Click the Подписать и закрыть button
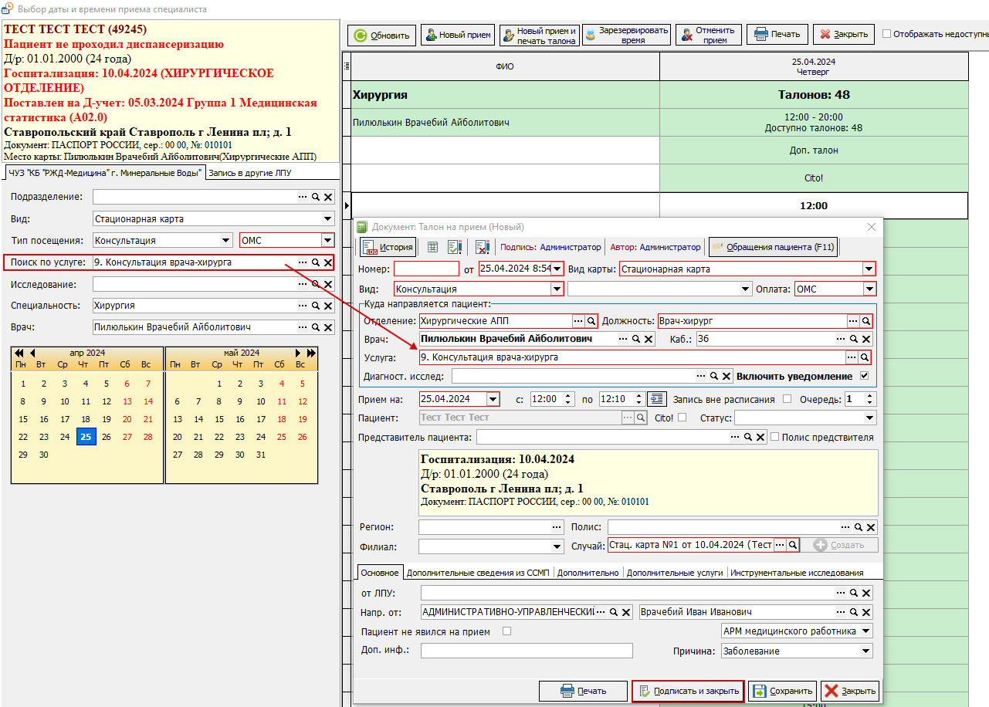989x707 pixels. pos(688,691)
